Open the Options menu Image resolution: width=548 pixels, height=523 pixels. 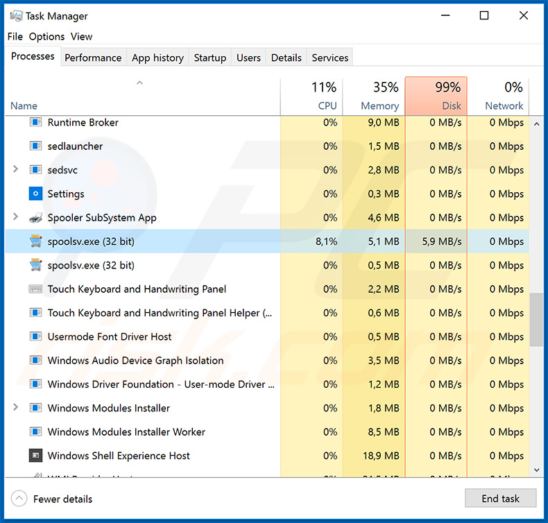click(x=47, y=37)
